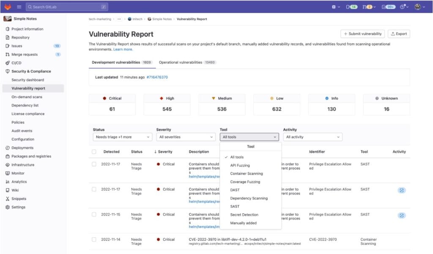Collapse the All tools dropdown
This screenshot has height=254, width=433.
coord(249,137)
